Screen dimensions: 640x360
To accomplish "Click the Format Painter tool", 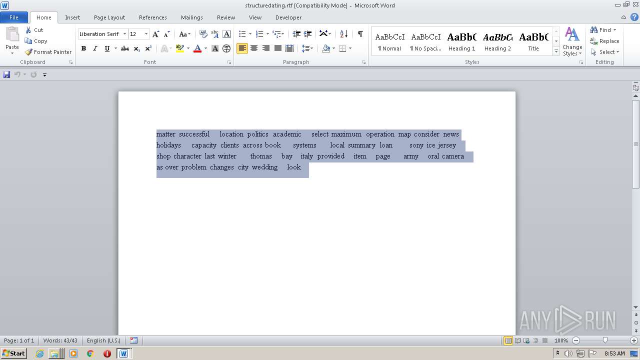I will (48, 52).
